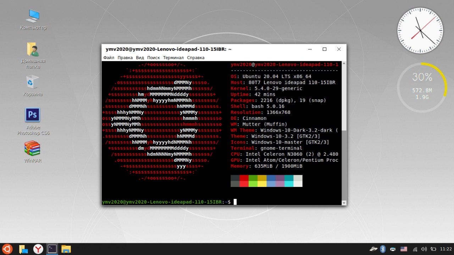
Task: Select the WinRAR desktop icon
Action: [x=33, y=151]
